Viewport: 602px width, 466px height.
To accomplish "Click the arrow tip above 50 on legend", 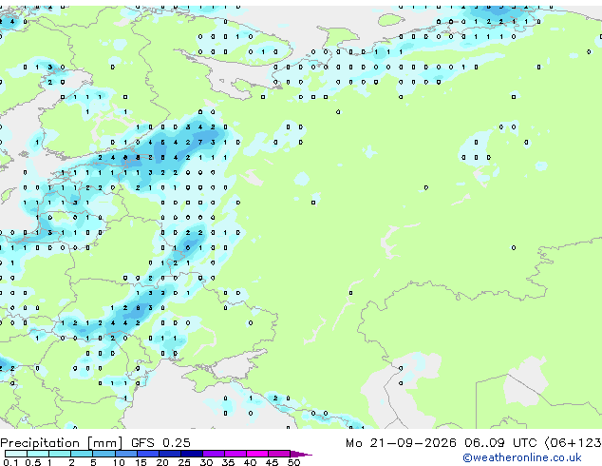I will point(301,454).
